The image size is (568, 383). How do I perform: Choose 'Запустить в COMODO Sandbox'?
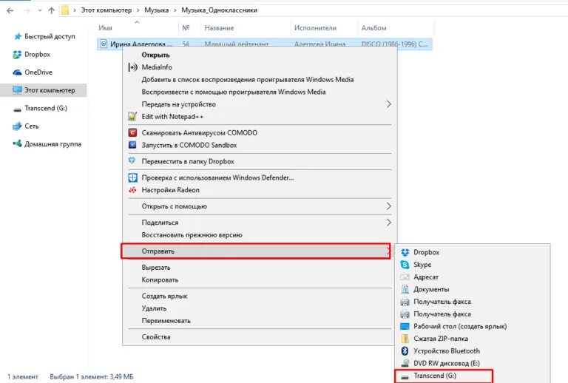[x=260, y=145]
